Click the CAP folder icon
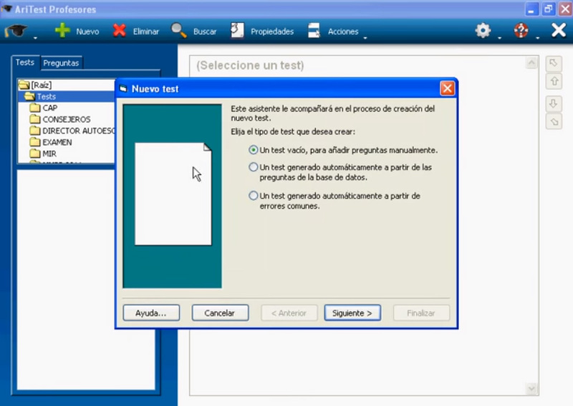This screenshot has height=406, width=573. tap(35, 108)
